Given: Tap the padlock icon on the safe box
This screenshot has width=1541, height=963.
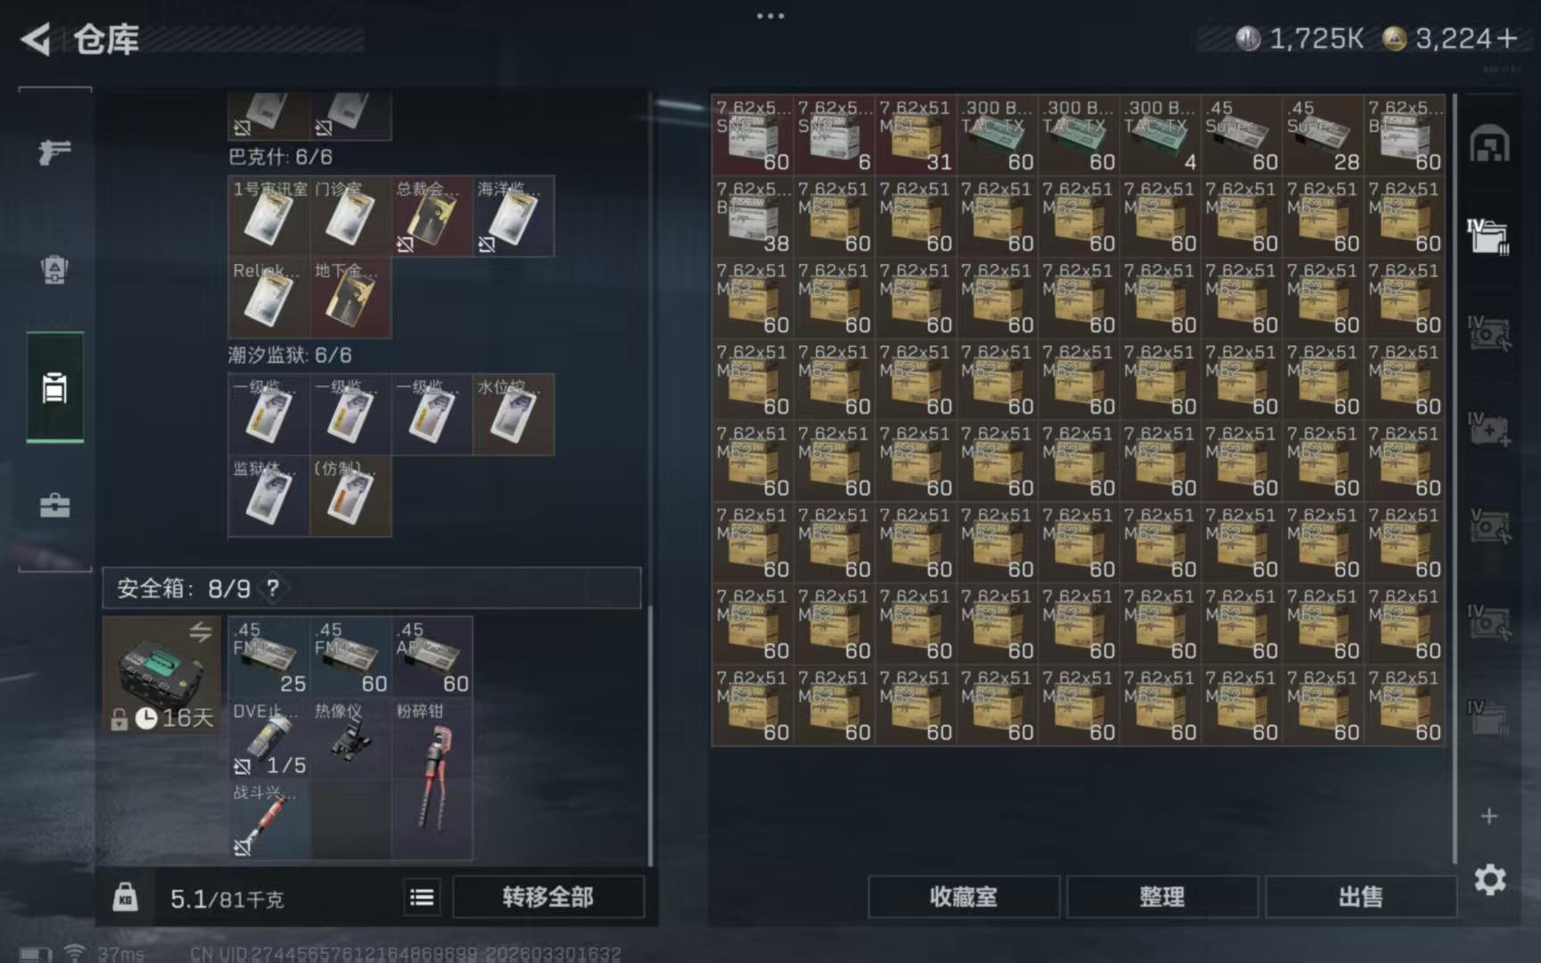Looking at the screenshot, I should 119,720.
